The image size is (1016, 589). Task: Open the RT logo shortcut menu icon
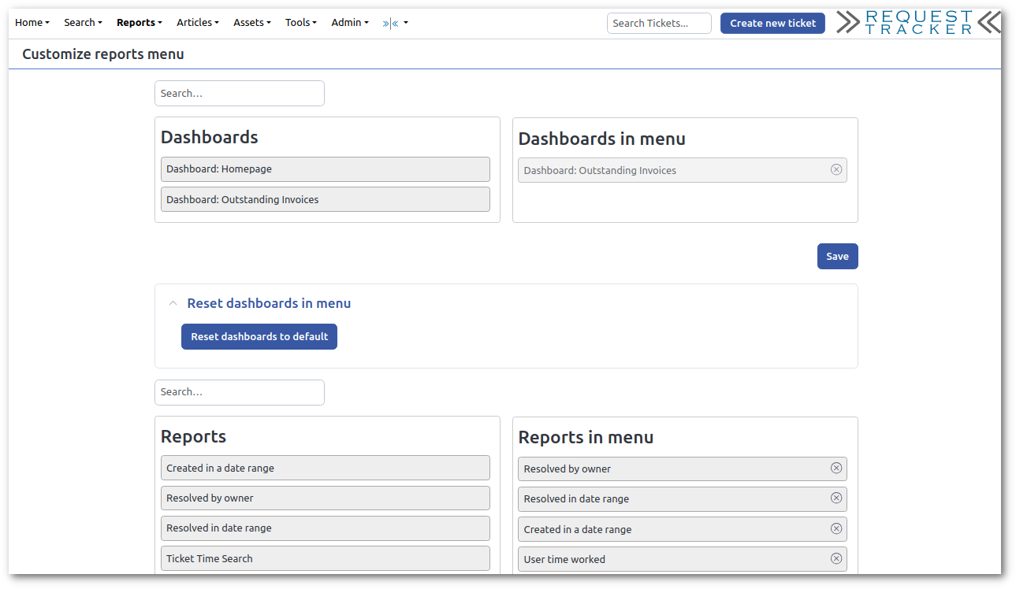tap(394, 23)
